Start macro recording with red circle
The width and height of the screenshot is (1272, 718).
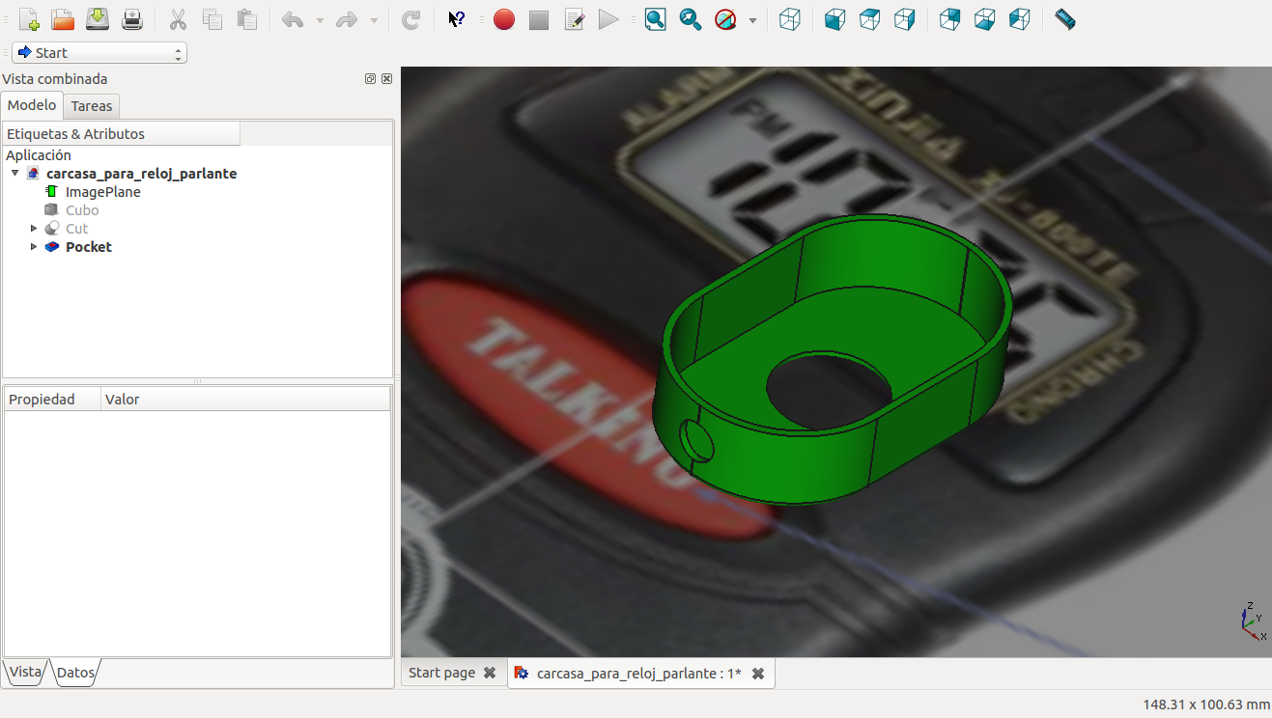tap(503, 19)
